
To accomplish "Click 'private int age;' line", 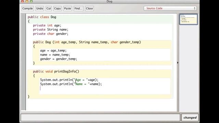I will (x=47, y=25).
